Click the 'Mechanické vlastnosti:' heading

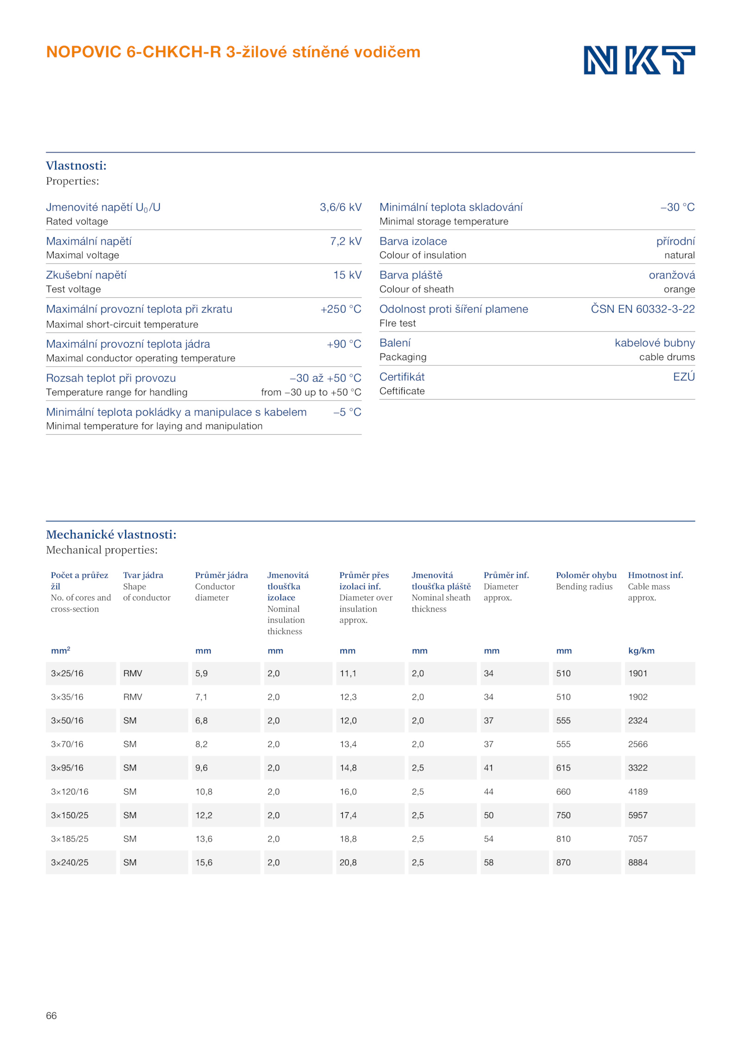coord(111,534)
